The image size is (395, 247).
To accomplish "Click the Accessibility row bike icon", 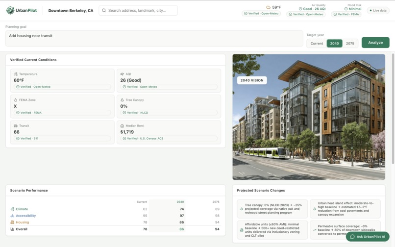I will 12,216.
